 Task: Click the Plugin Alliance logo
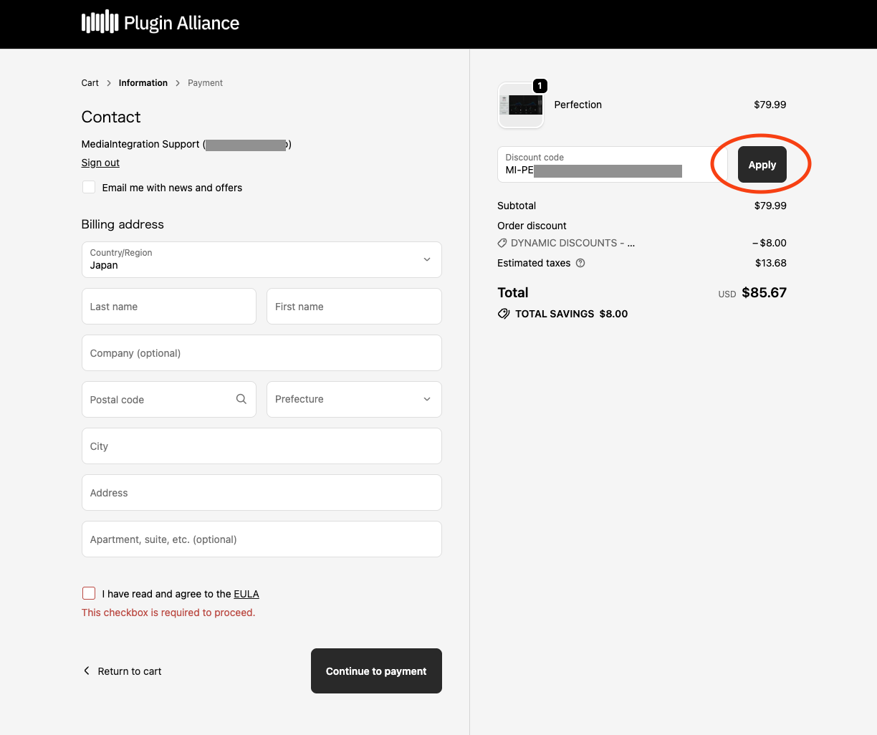(160, 23)
